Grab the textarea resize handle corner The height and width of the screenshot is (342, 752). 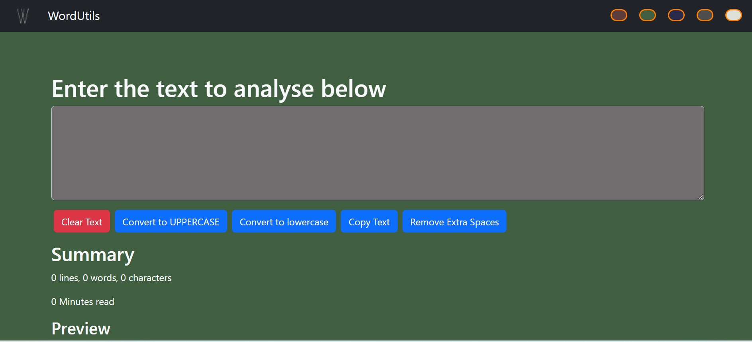click(701, 197)
